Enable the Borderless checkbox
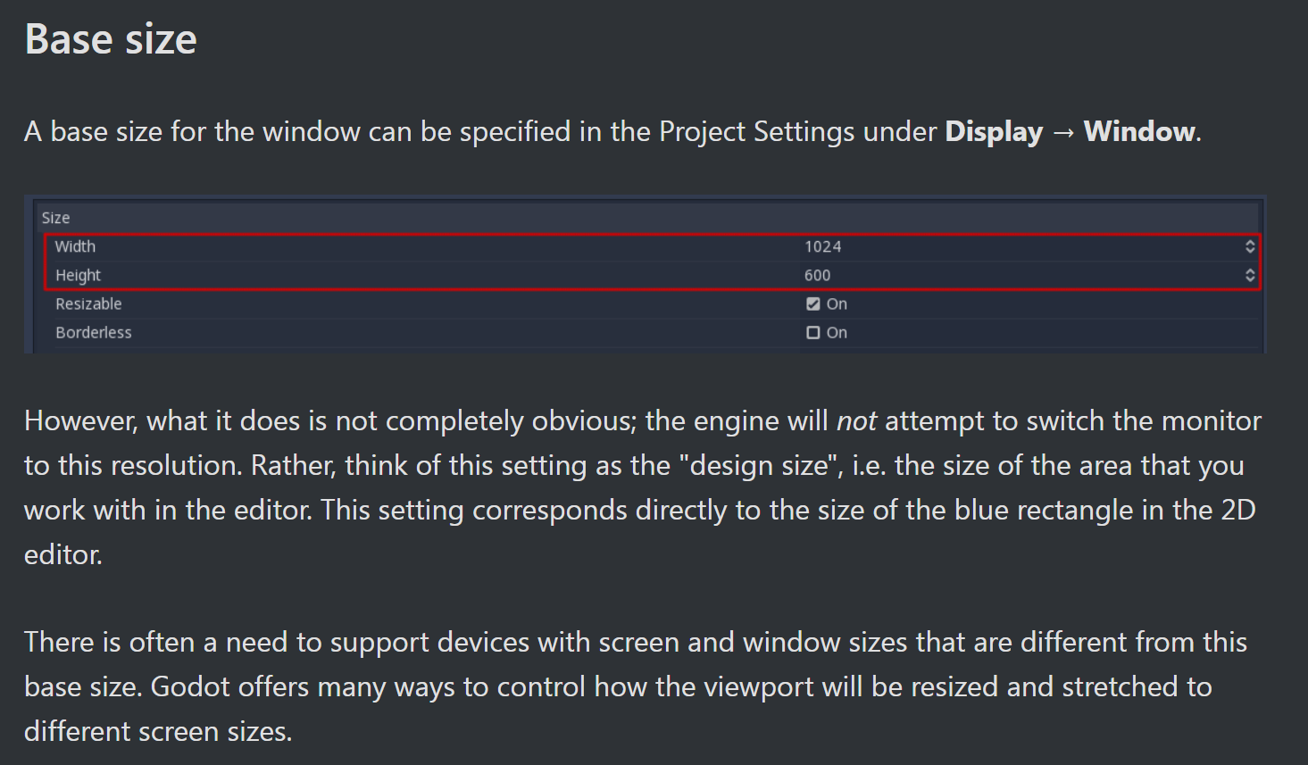This screenshot has width=1308, height=765. (x=812, y=332)
